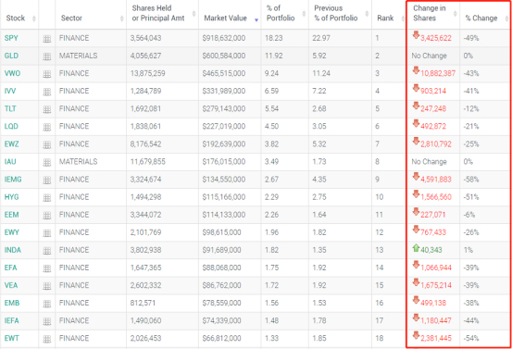Open the INDA stock link
This screenshot has height=349, width=512.
[x=13, y=249]
